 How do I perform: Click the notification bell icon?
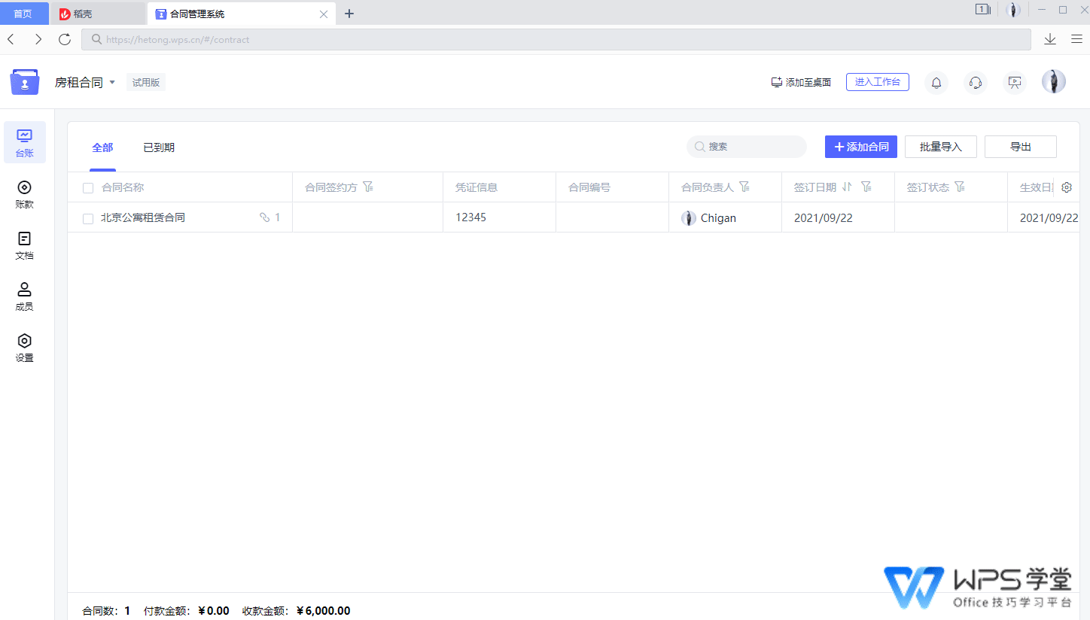pyautogui.click(x=936, y=82)
